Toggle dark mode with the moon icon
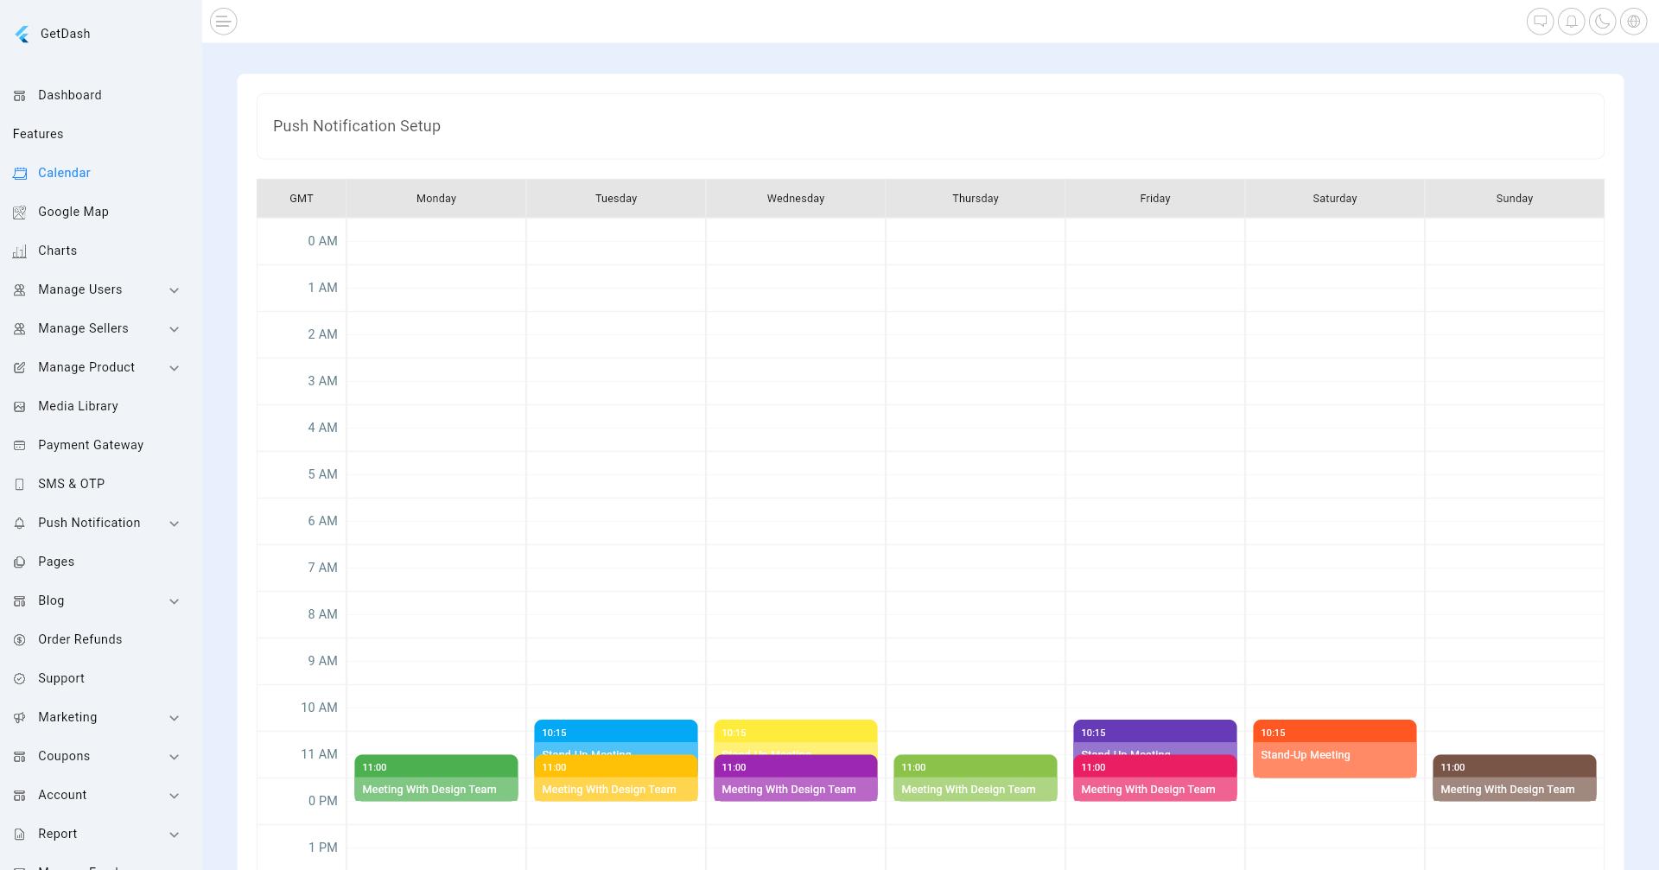1659x870 pixels. point(1603,21)
